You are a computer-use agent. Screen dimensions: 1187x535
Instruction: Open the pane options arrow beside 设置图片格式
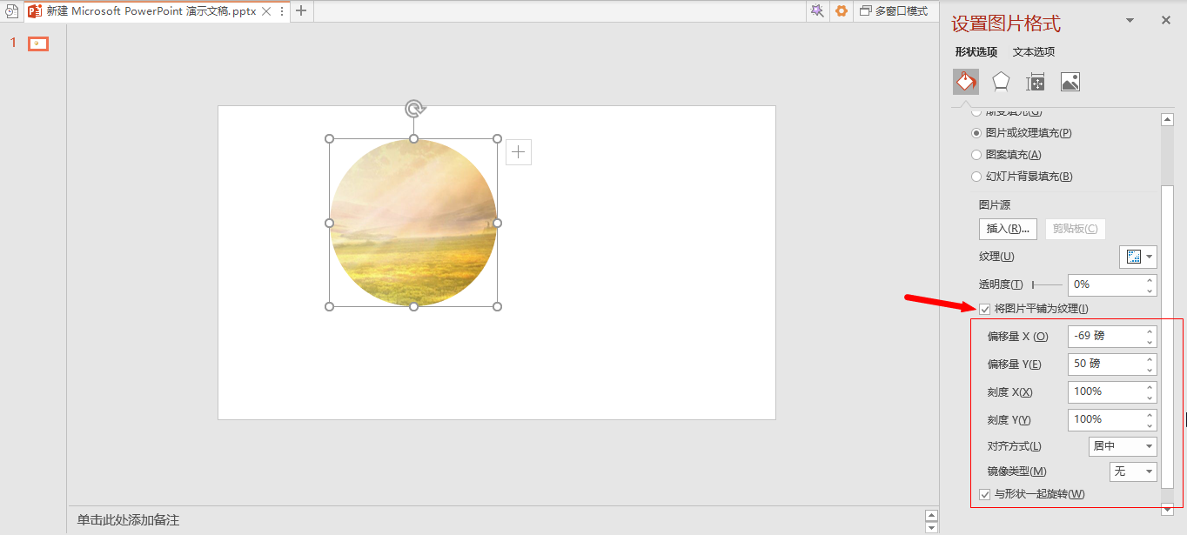coord(1130,20)
